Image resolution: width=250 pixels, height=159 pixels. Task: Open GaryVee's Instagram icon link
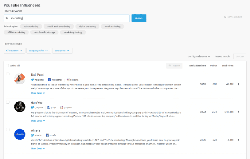pos(62,107)
